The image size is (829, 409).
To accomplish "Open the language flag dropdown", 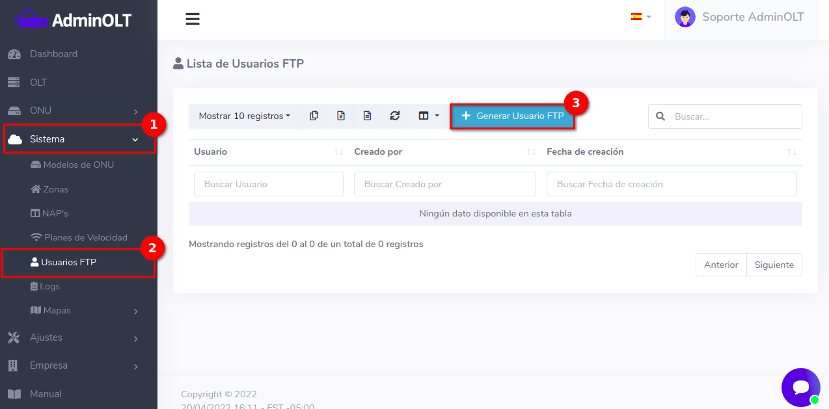I will 640,17.
